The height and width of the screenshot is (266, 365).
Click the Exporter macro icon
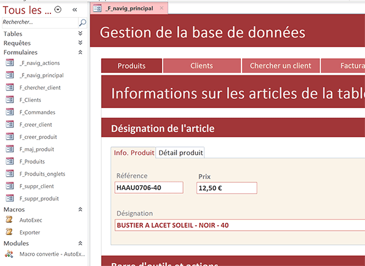(9, 232)
